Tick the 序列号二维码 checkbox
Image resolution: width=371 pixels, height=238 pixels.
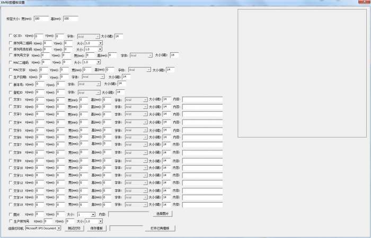[10, 43]
